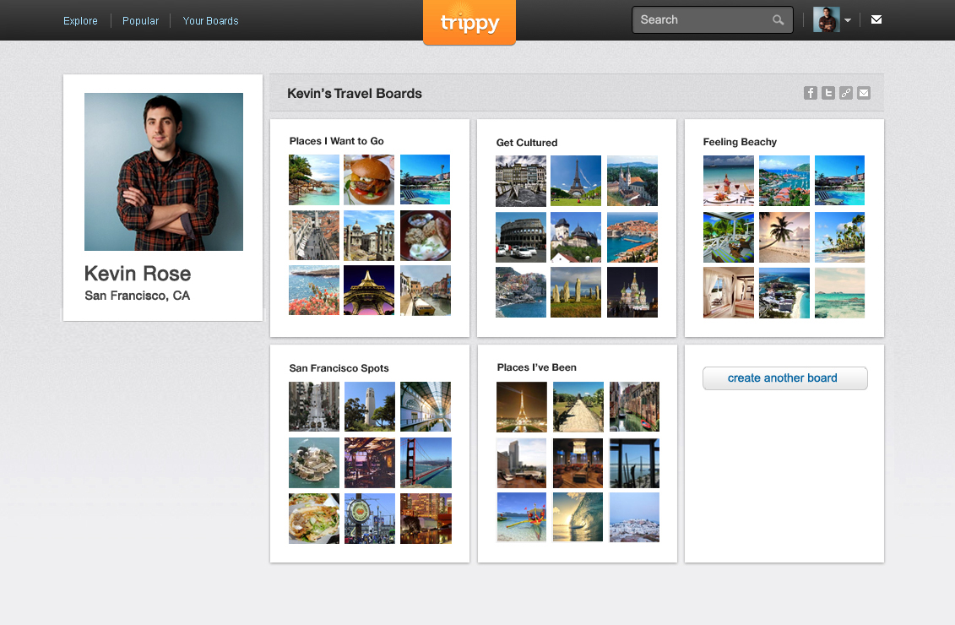Image resolution: width=955 pixels, height=625 pixels.
Task: Open messages via white envelope icon
Action: click(876, 20)
